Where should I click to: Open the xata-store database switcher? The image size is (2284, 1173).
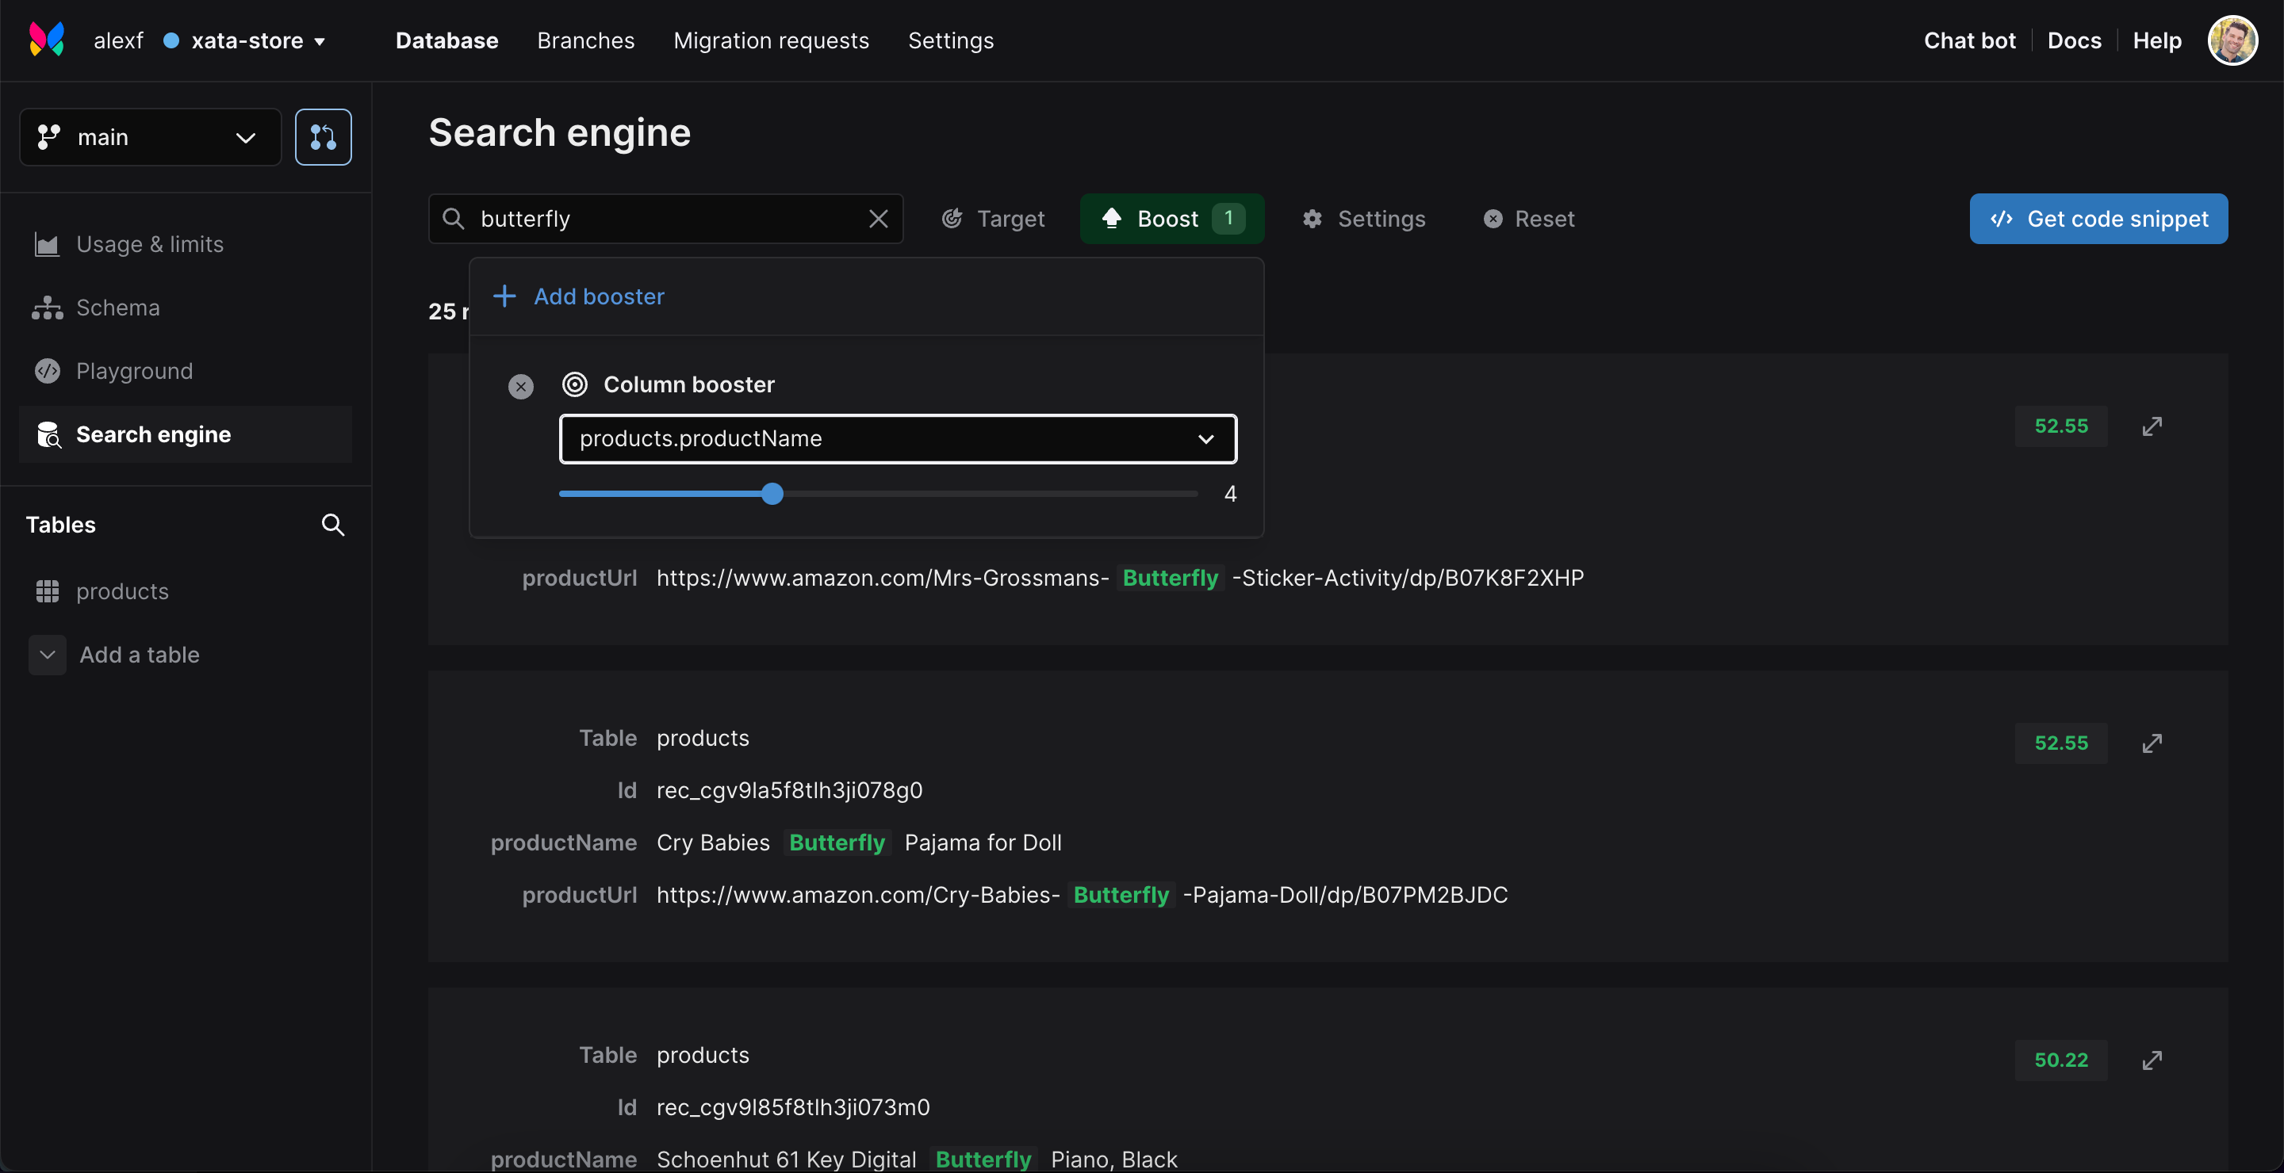pyautogui.click(x=247, y=40)
